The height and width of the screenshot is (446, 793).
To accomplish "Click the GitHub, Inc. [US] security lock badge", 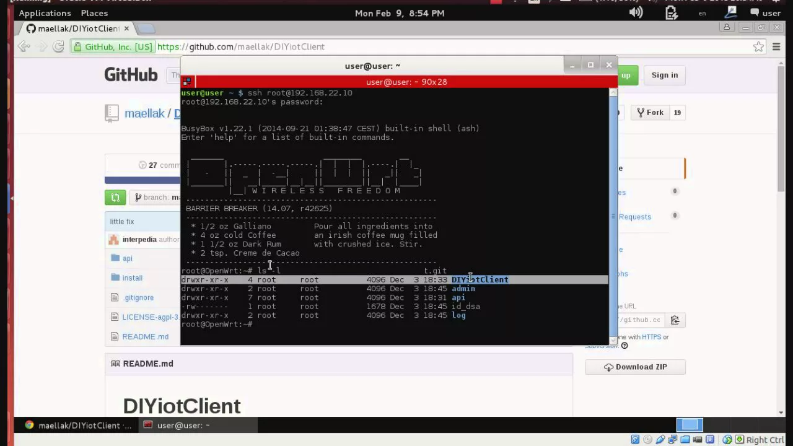I will coord(113,46).
